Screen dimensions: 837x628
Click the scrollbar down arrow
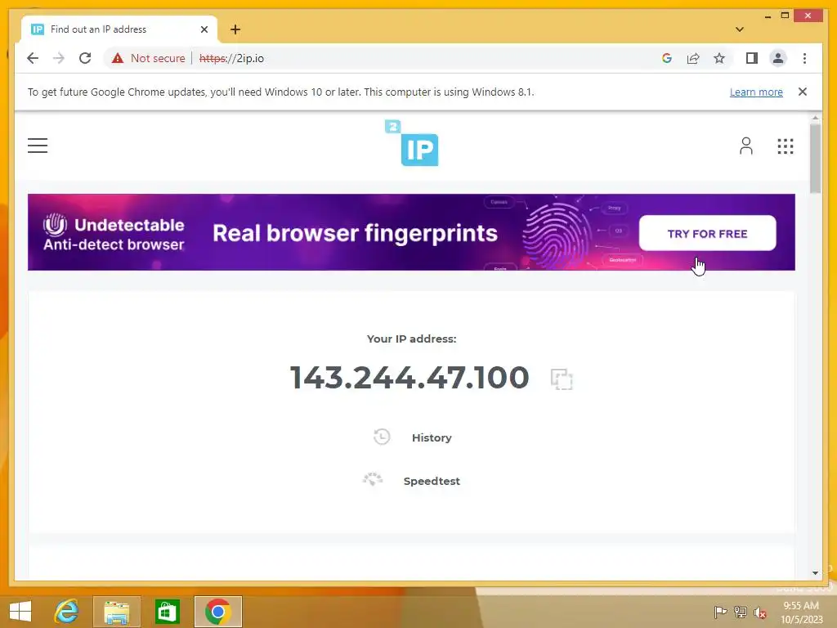pyautogui.click(x=815, y=573)
